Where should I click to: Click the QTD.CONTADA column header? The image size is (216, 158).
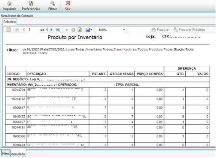[121, 74]
